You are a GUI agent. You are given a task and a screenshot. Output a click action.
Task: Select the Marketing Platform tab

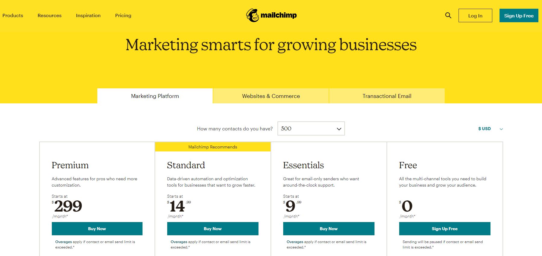point(155,96)
